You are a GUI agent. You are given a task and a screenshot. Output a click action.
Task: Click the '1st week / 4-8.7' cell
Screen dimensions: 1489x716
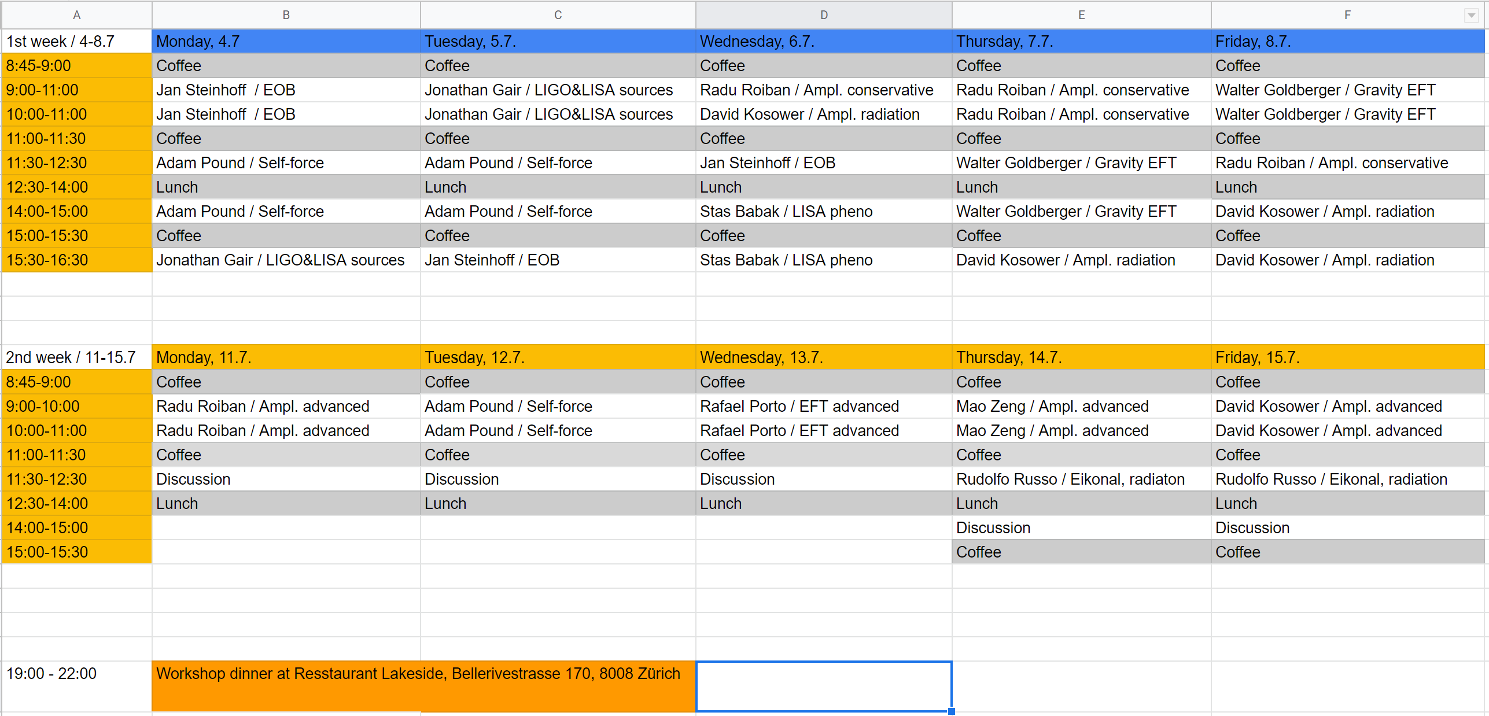pos(76,42)
